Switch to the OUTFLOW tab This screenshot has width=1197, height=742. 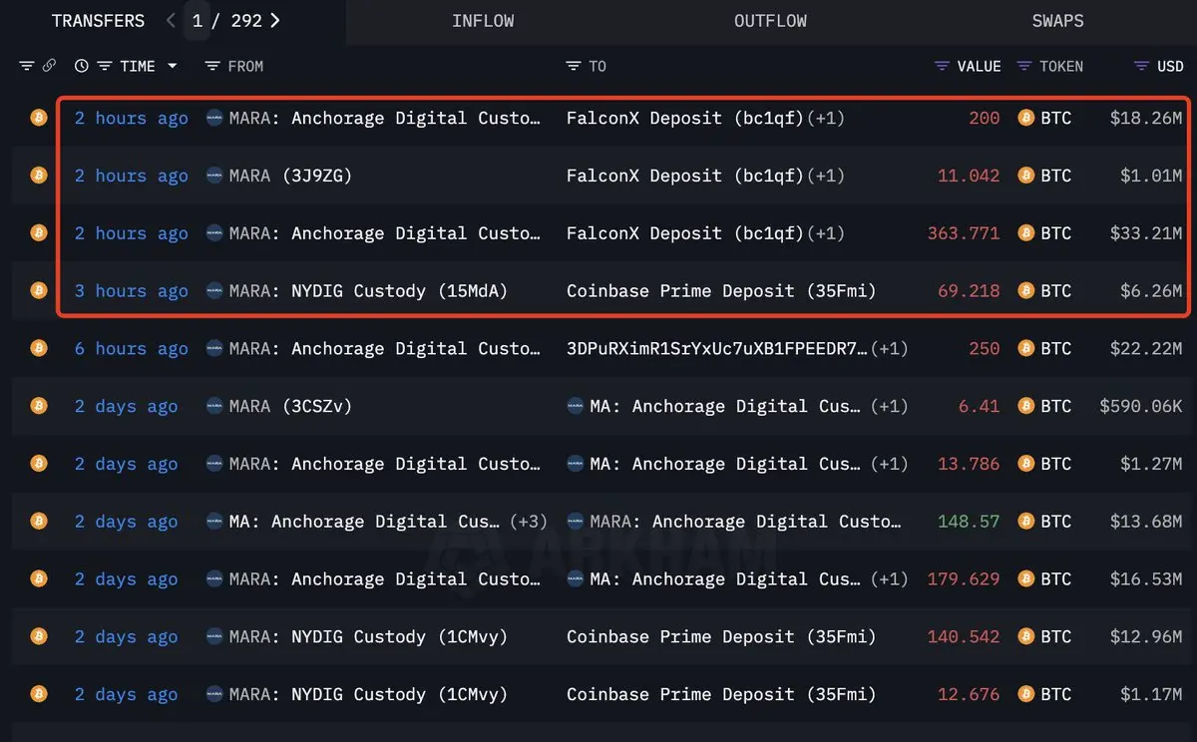(x=770, y=20)
